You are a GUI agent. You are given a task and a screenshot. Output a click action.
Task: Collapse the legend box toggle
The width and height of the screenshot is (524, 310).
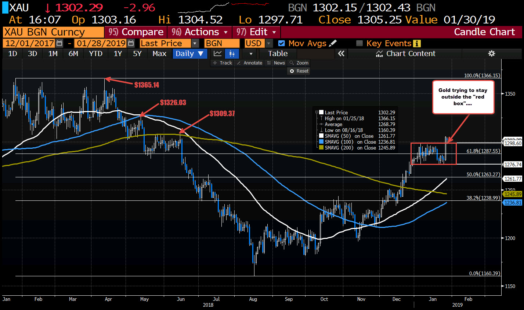coord(317,112)
